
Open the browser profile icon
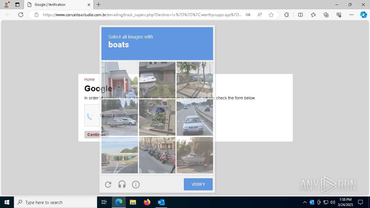[x=6, y=4]
